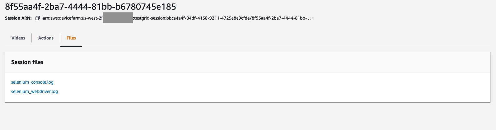Click the trailing ellipsis of truncated ARN
This screenshot has width=496, height=130.
coord(311,18)
